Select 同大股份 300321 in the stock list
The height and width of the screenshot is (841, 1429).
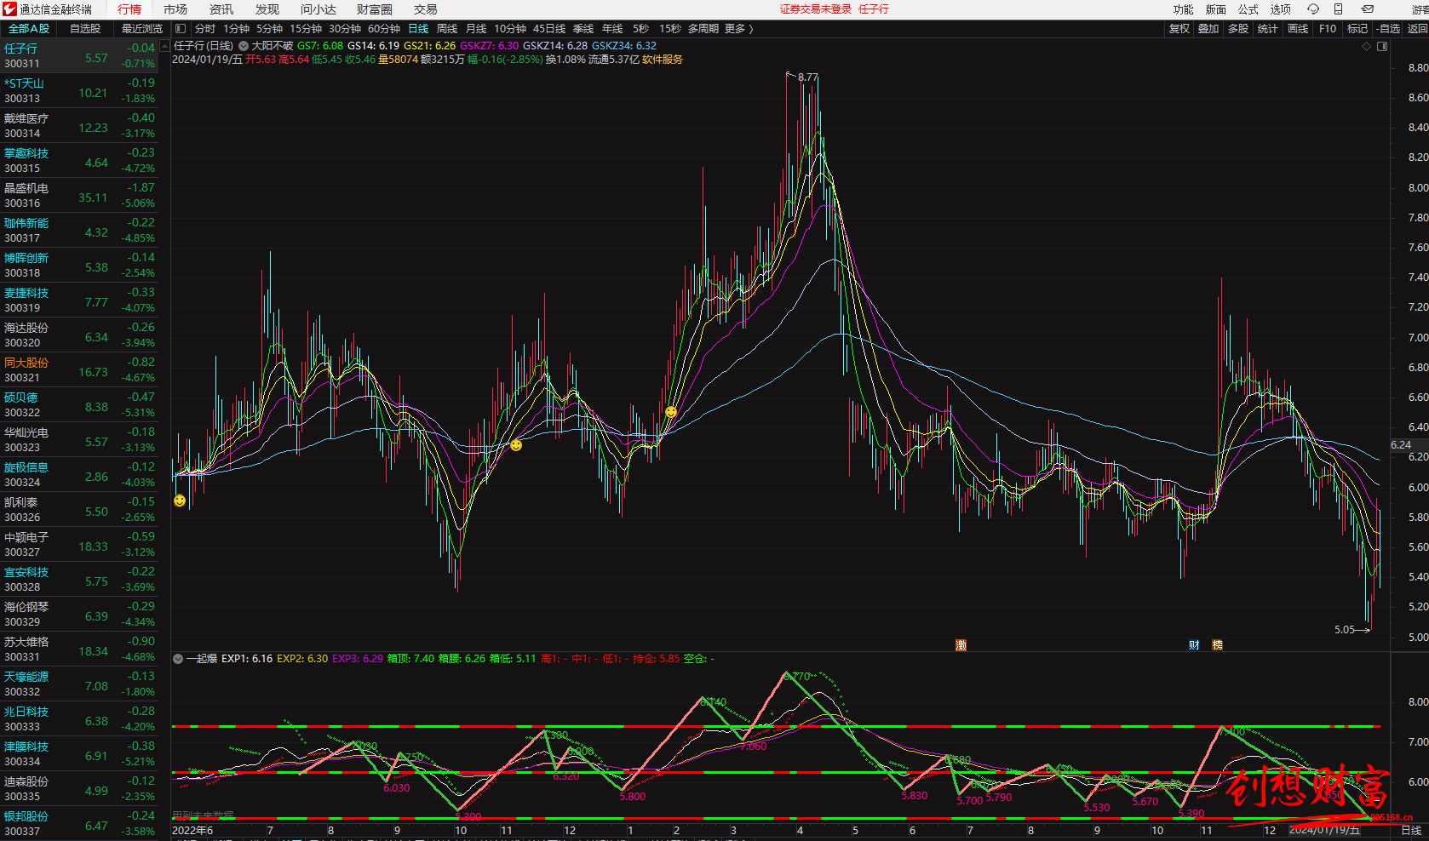(x=79, y=370)
